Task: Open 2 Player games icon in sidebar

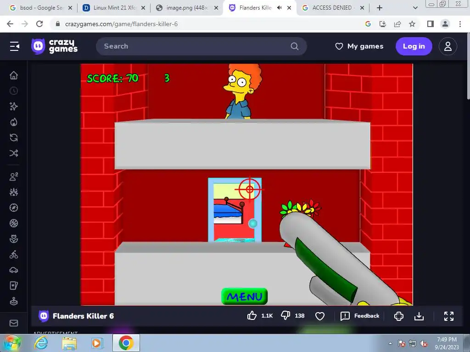Action: click(x=14, y=176)
